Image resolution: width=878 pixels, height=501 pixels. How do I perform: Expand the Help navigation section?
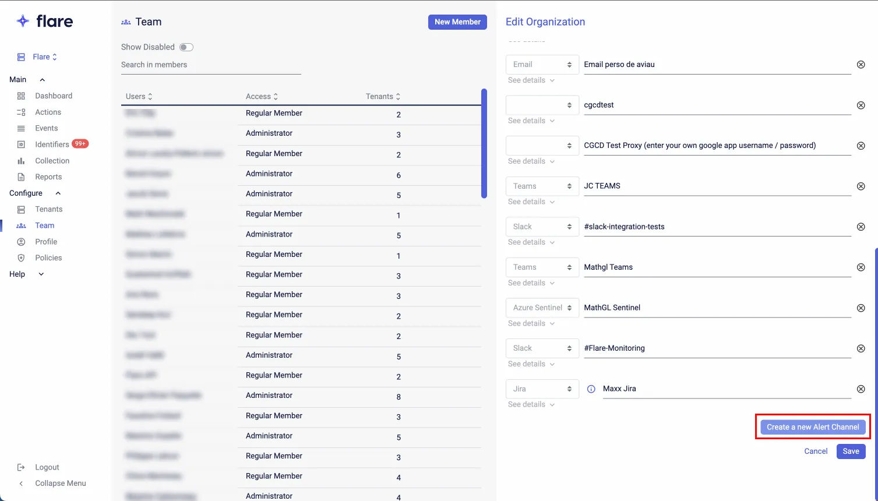coord(41,274)
